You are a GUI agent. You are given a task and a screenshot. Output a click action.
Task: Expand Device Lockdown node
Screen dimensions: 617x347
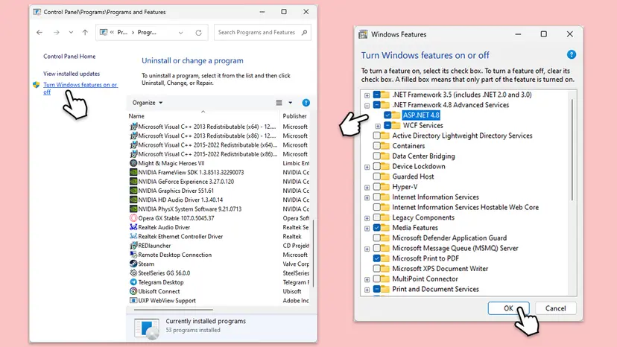coord(367,167)
